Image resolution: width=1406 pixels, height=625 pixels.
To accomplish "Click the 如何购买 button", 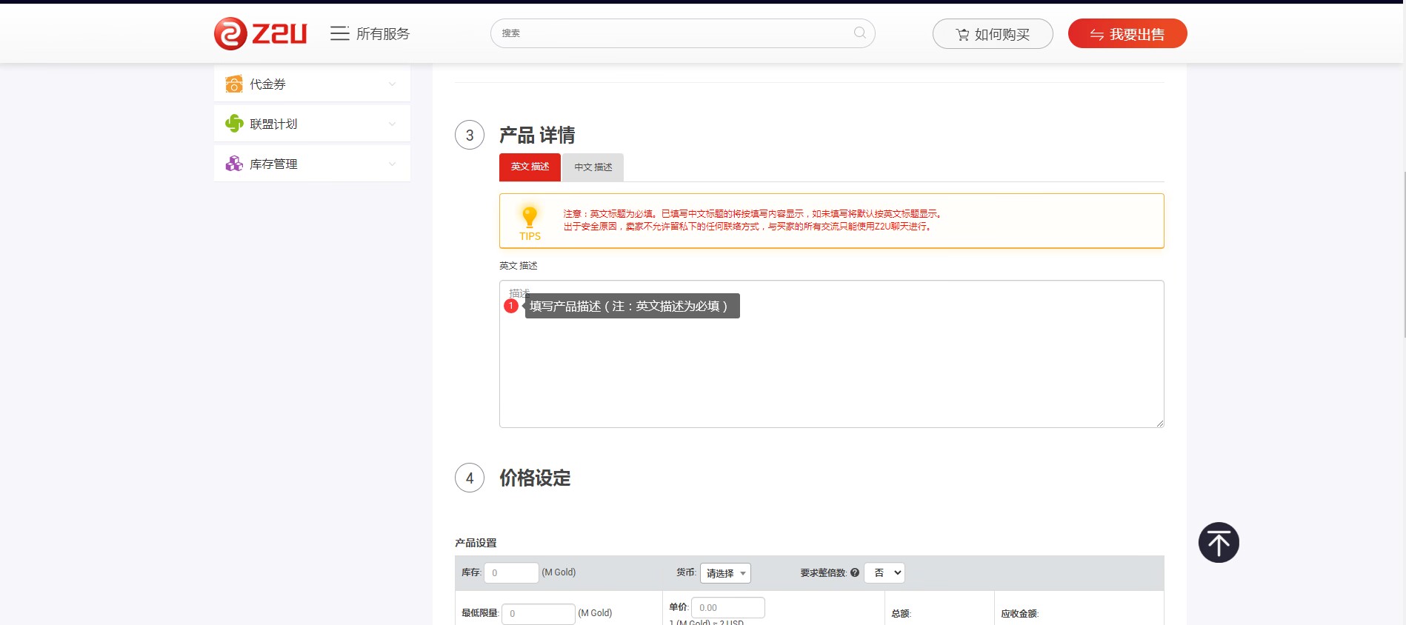I will click(992, 34).
